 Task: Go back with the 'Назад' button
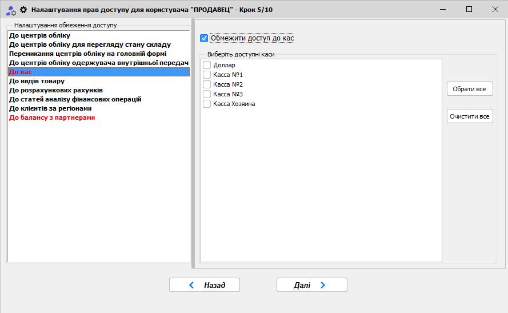[205, 285]
